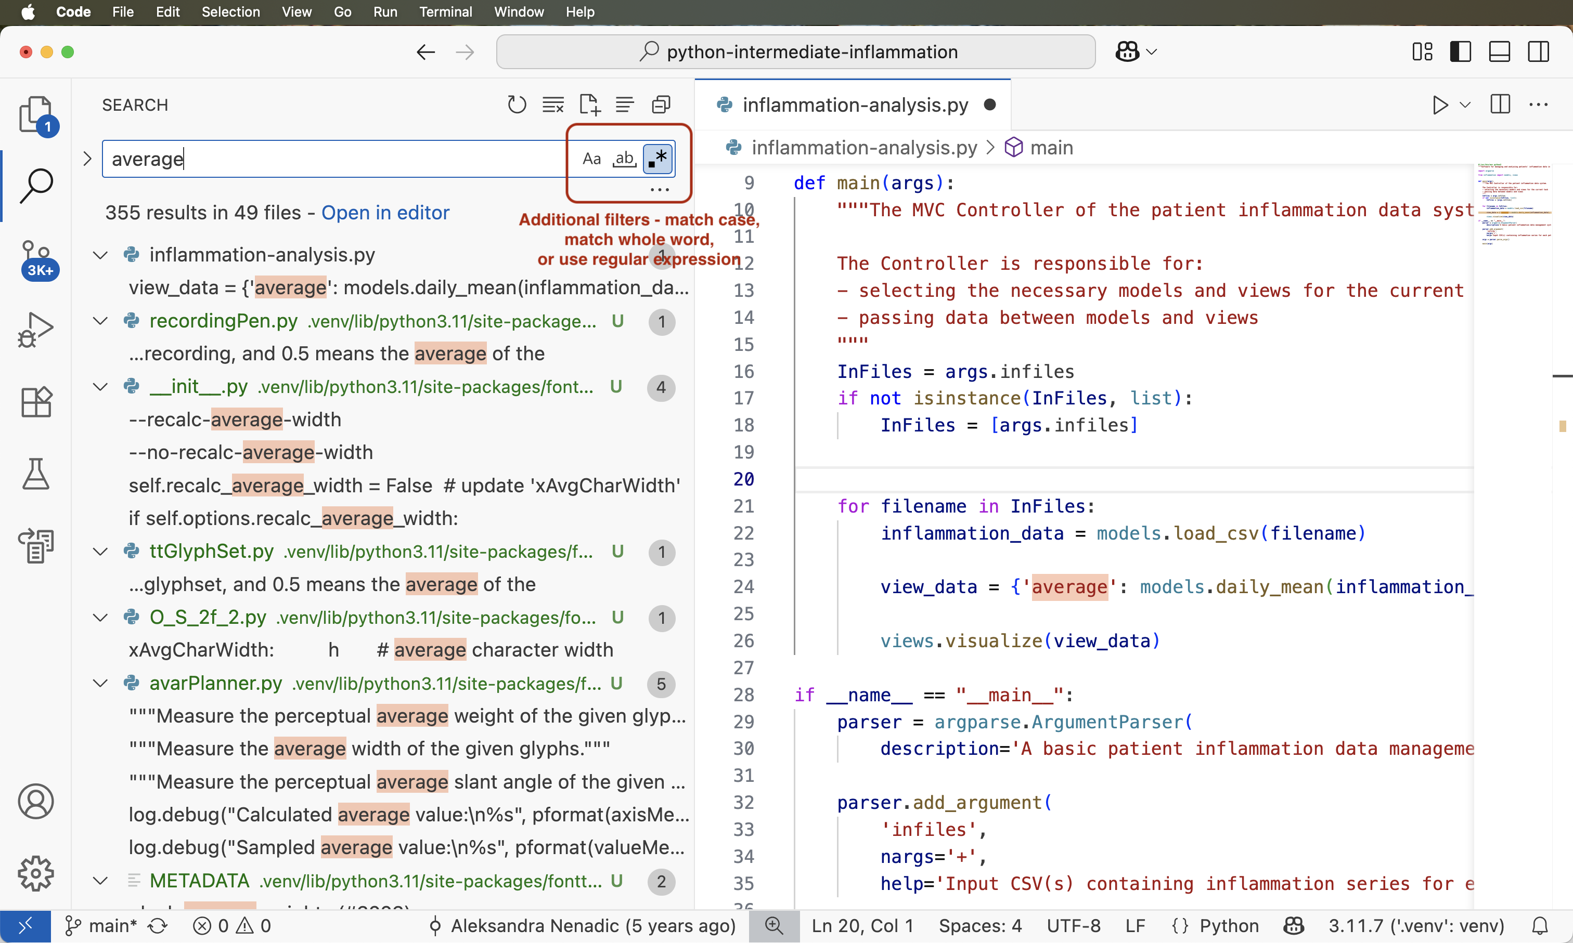Open the Extensions view
The image size is (1573, 943).
pos(36,402)
